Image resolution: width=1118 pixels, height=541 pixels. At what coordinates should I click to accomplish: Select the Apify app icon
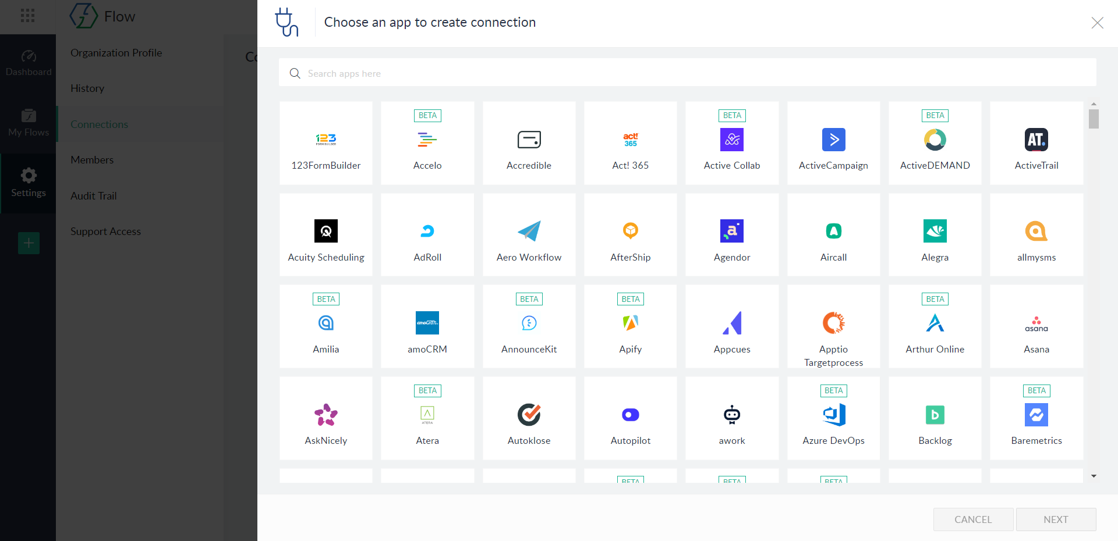(631, 323)
